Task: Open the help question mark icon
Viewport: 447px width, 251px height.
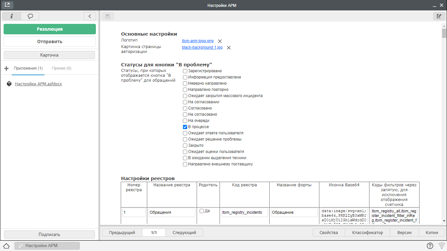Action: [430, 246]
